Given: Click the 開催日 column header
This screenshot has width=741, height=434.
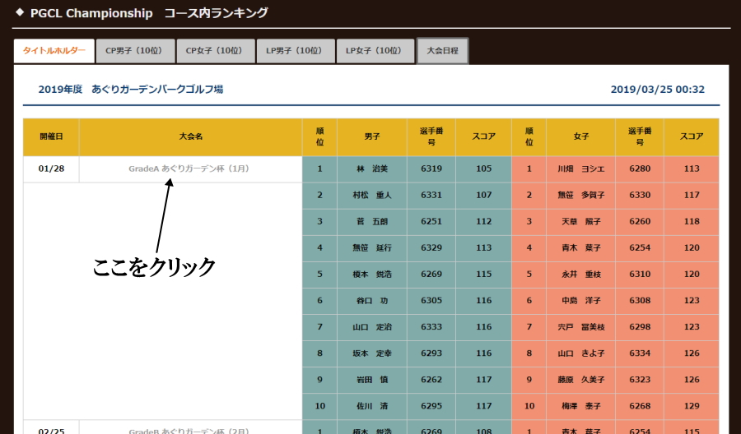Looking at the screenshot, I should pyautogui.click(x=51, y=136).
